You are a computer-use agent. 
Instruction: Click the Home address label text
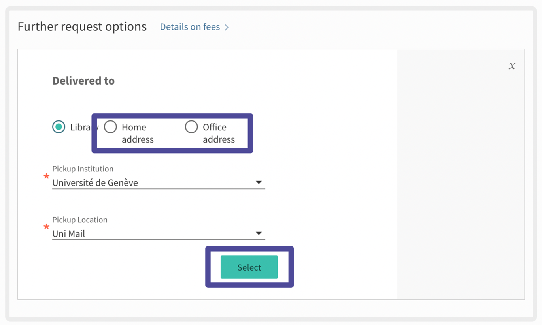pos(137,133)
